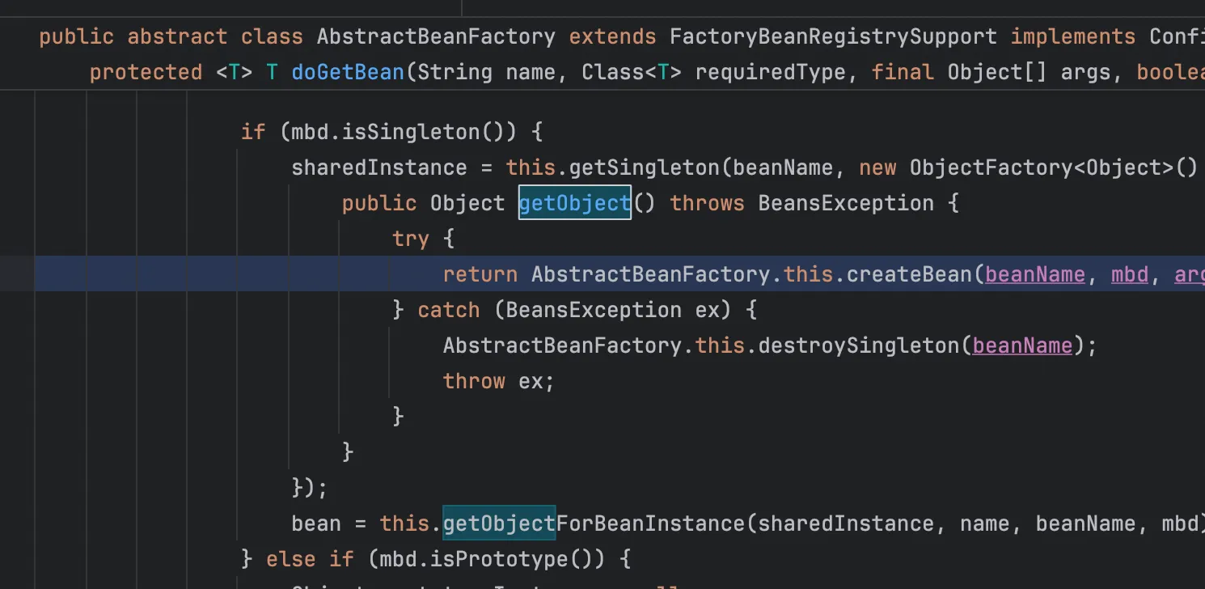Click doGetBean in the sticky method header

click(348, 73)
